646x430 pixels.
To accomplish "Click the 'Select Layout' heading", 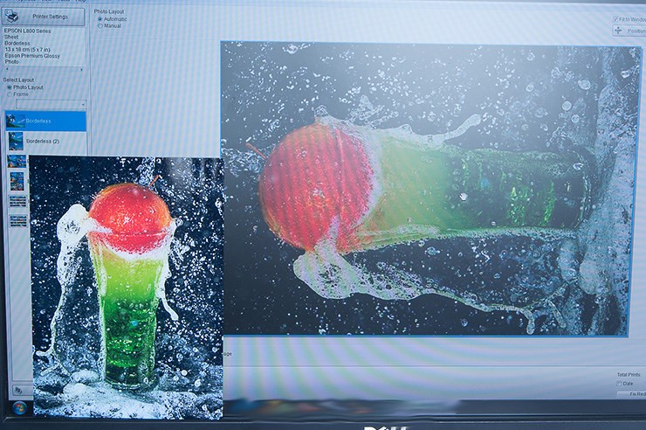I will (x=18, y=80).
